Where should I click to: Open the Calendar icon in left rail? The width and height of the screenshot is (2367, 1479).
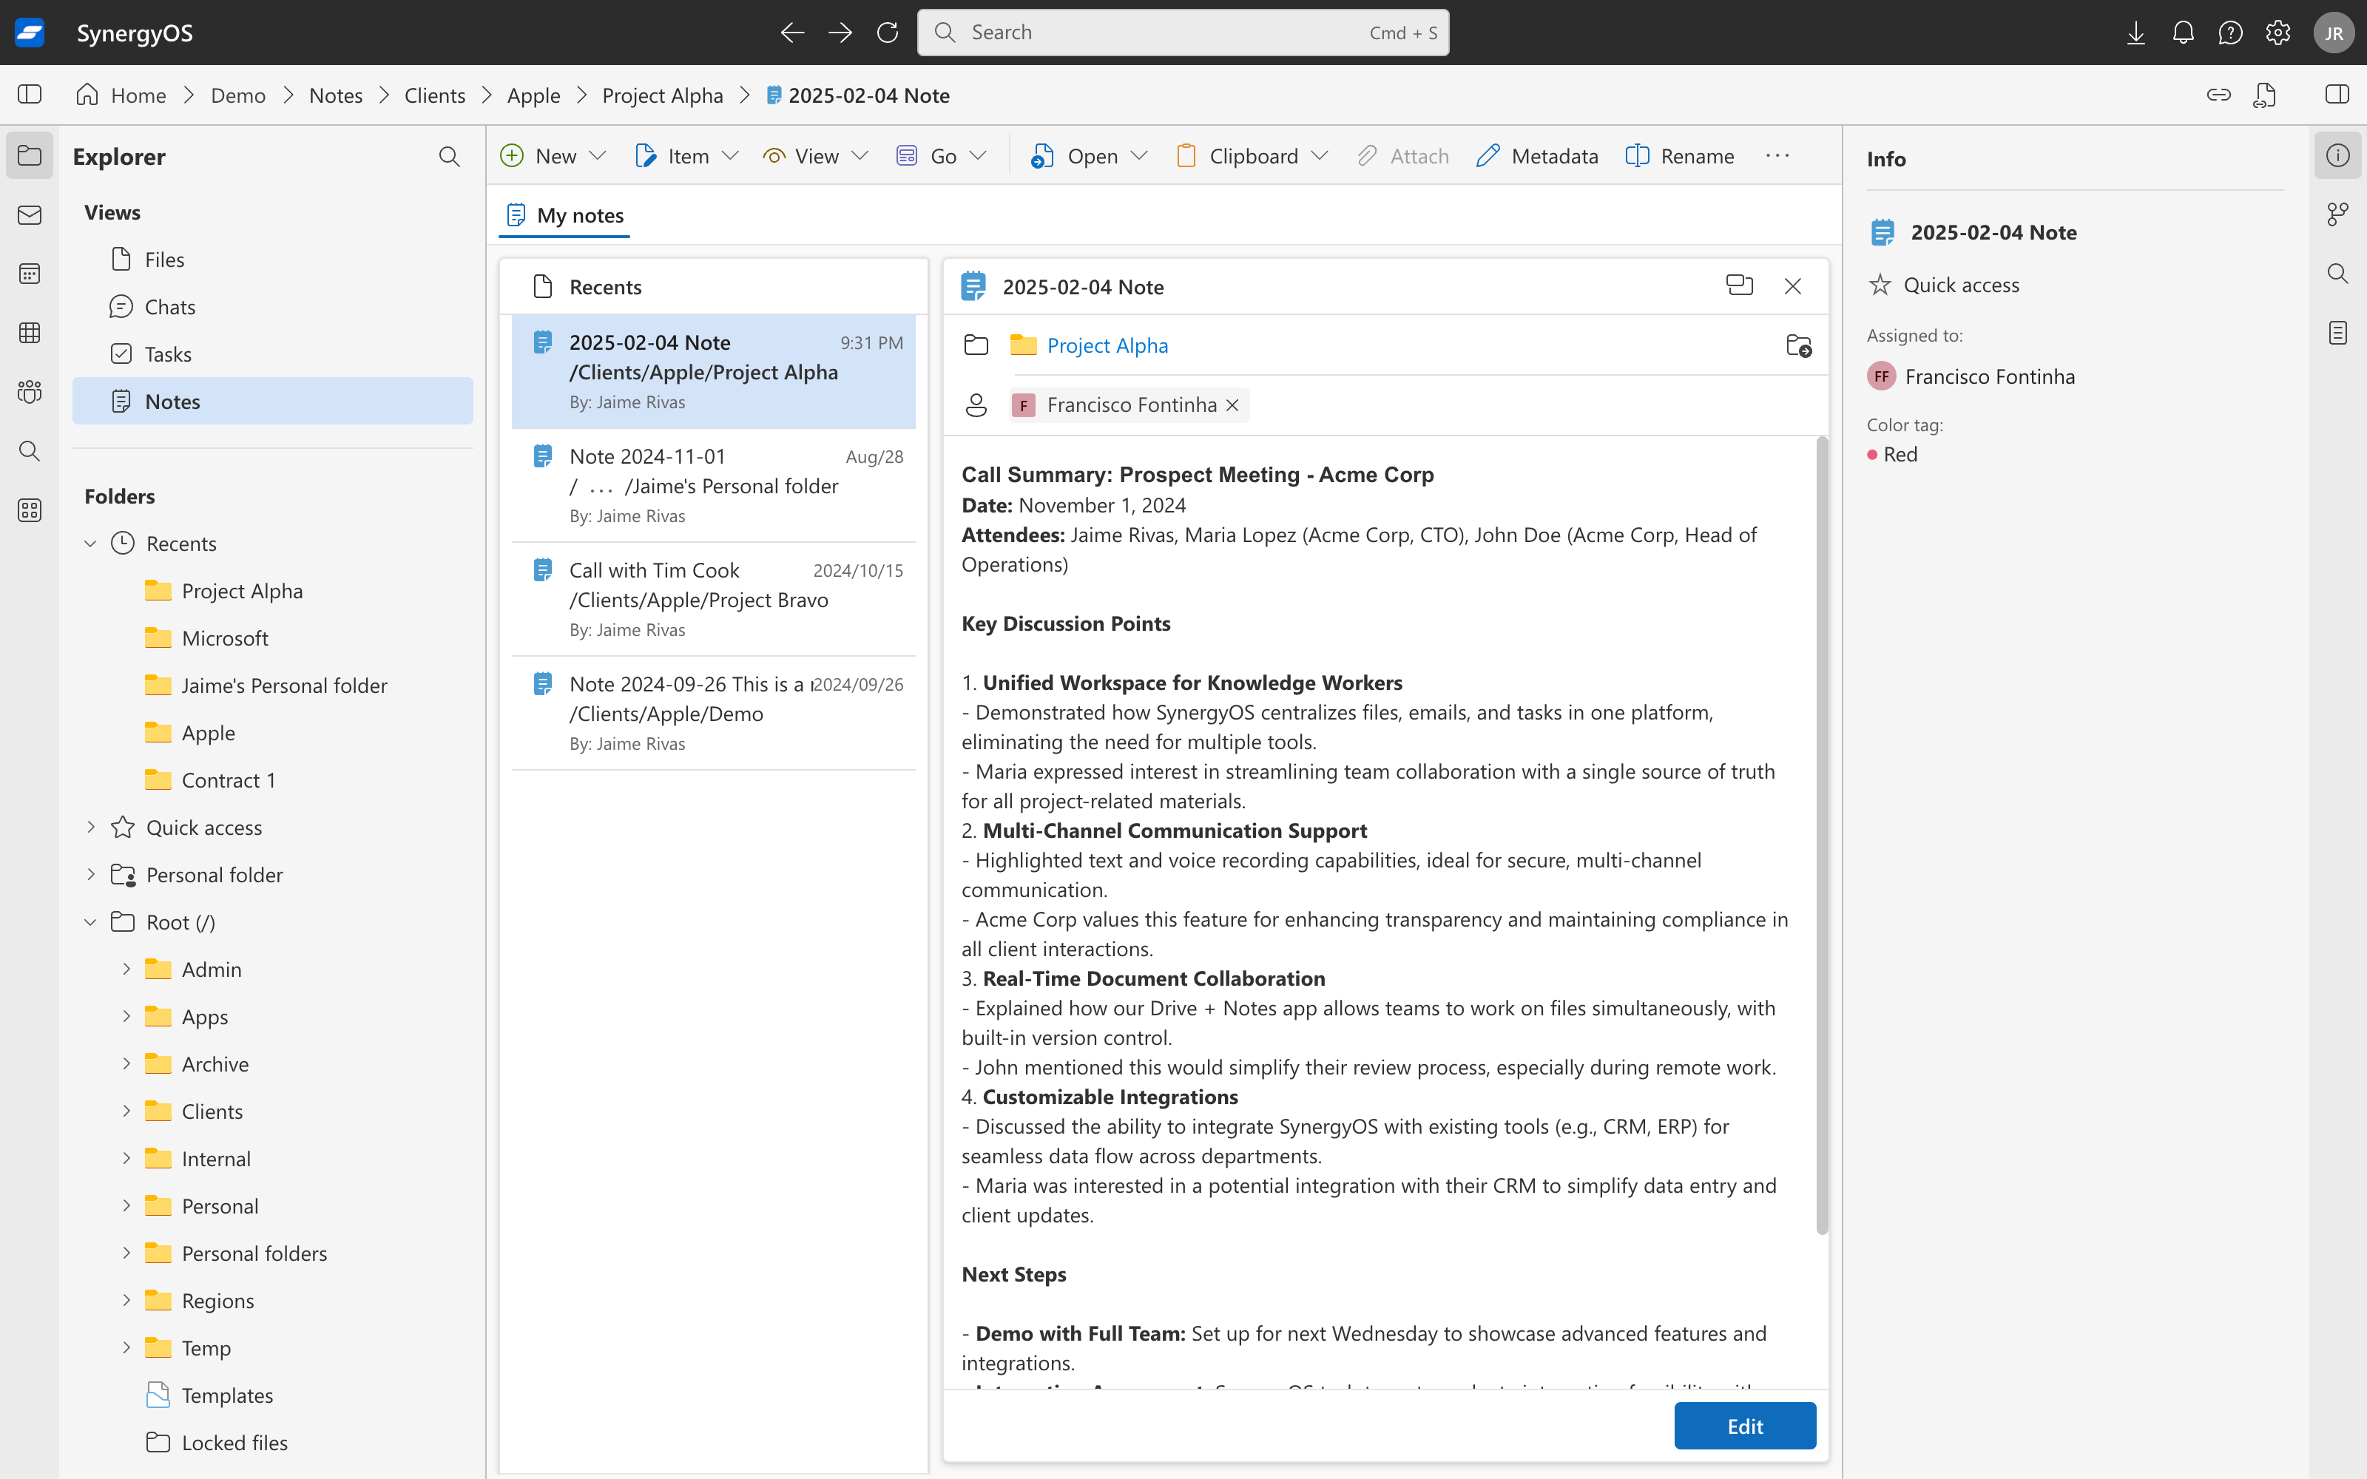(30, 274)
